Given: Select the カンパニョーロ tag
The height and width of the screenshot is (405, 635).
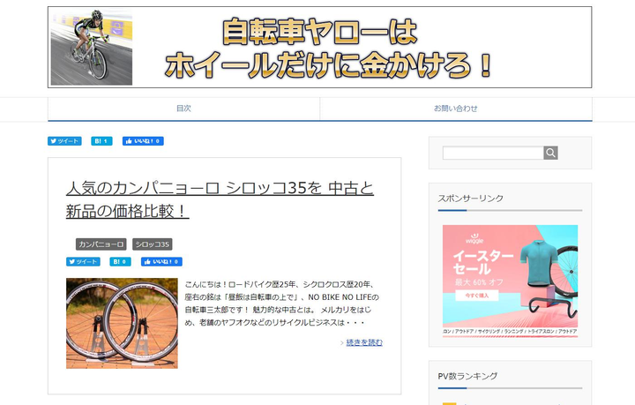Looking at the screenshot, I should click(101, 244).
